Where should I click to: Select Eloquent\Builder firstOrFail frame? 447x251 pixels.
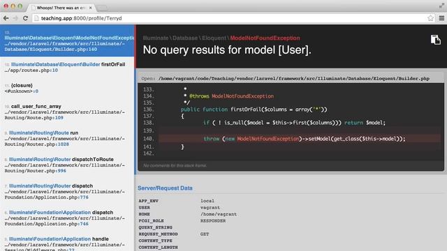click(x=67, y=68)
